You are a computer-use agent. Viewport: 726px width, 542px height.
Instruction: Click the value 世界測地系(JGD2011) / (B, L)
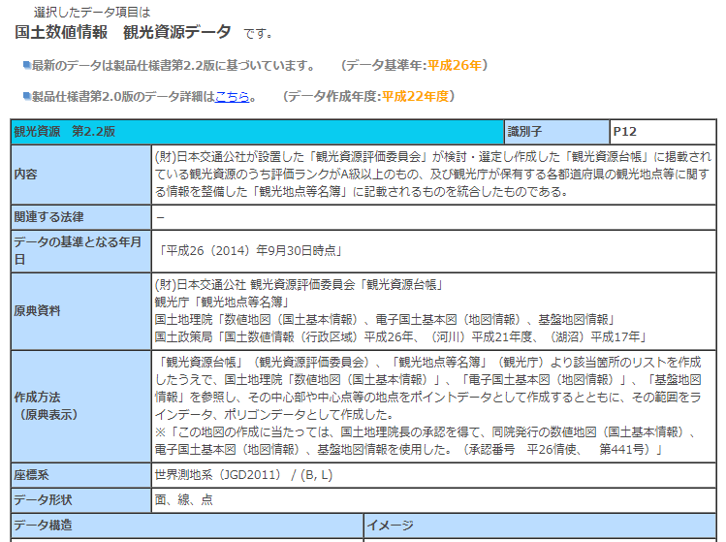point(243,475)
